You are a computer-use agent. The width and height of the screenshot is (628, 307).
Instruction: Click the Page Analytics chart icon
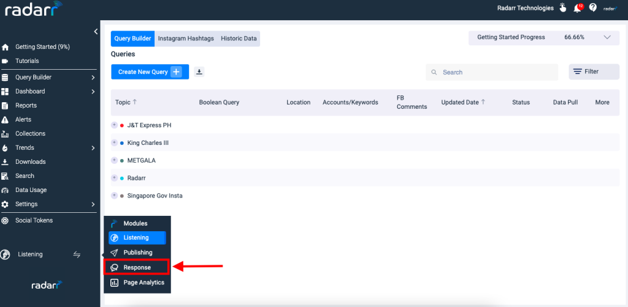(x=115, y=283)
